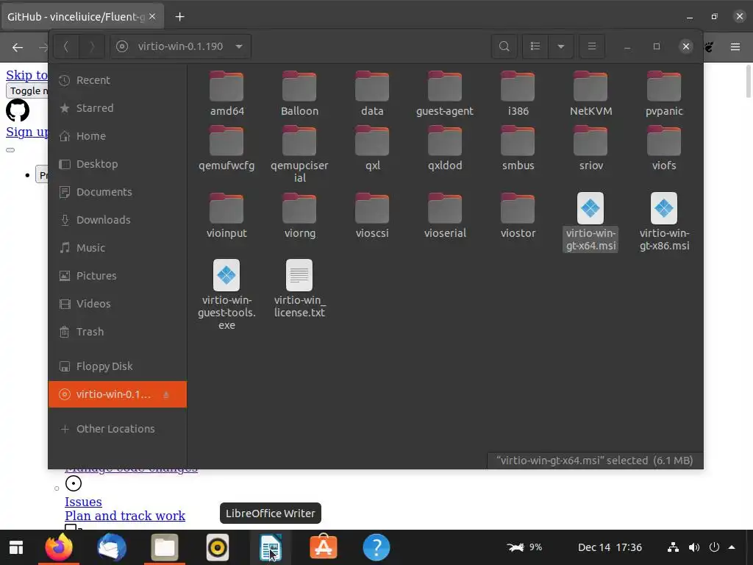Select the vioinput folder
Viewport: 753px width, 565px height.
[x=226, y=216]
